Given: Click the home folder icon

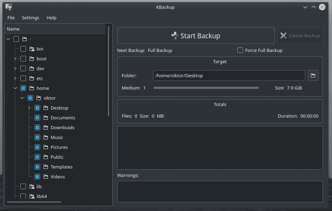Looking at the screenshot, I should tap(32, 88).
